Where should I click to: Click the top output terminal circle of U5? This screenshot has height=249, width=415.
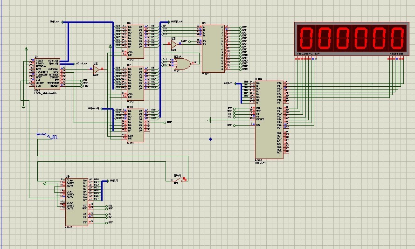(x=240, y=28)
